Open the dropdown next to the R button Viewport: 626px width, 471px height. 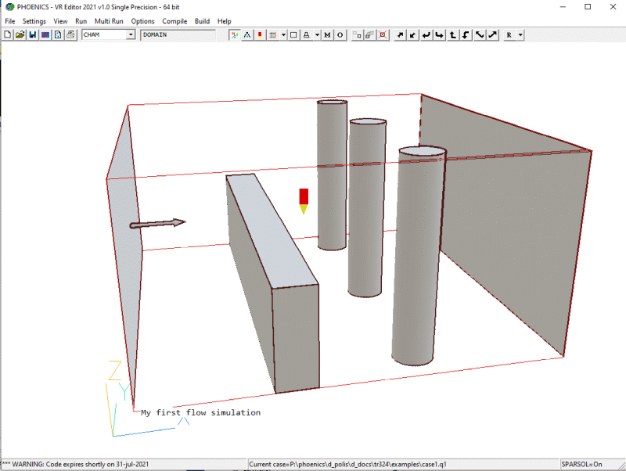[521, 34]
